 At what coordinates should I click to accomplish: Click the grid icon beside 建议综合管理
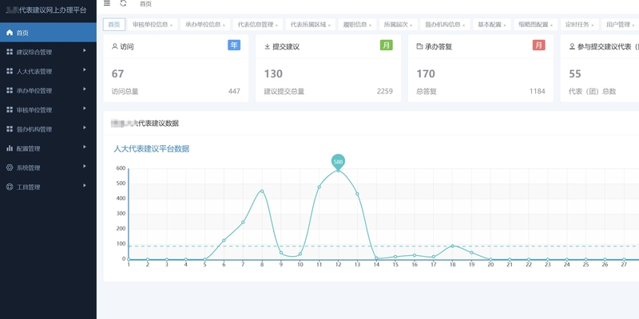[x=10, y=52]
